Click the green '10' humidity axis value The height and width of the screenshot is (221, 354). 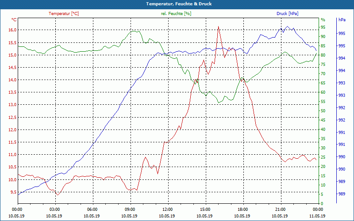(323, 185)
